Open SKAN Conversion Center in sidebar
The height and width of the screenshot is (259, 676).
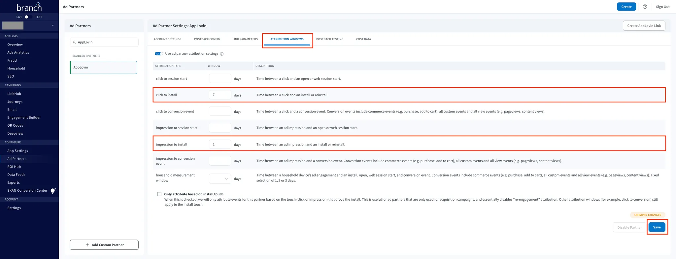click(27, 190)
